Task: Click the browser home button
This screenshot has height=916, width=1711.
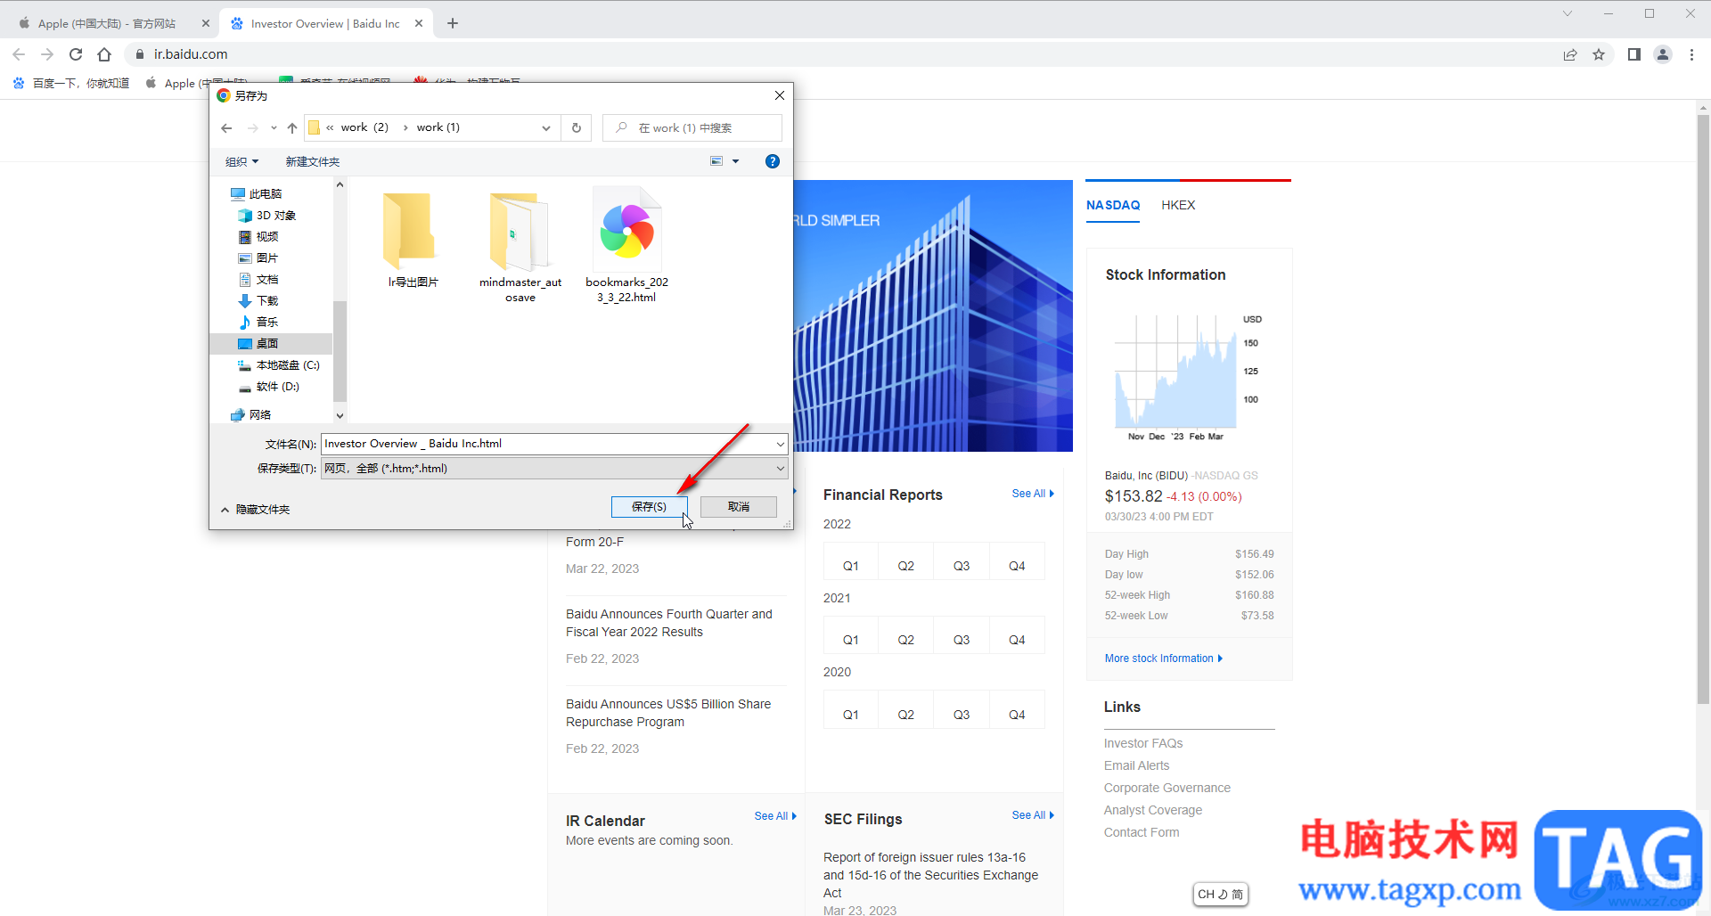Action: (104, 54)
